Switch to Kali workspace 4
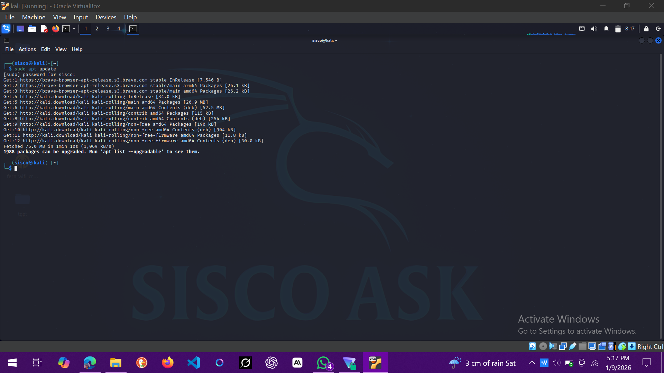The width and height of the screenshot is (664, 373). [x=119, y=29]
